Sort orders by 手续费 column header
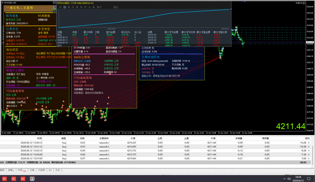This screenshot has height=182, width=315. (230, 138)
